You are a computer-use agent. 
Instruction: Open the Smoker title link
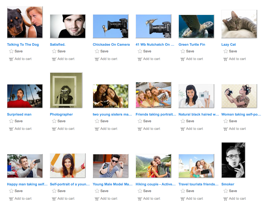pos(228,184)
